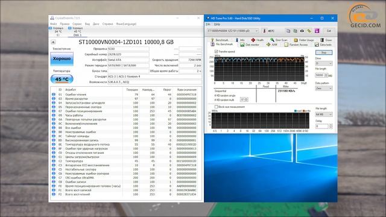Image resolution: width=386 pixels, height=217 pixels.
Task: Click the blue status icon of attribute 03
Action: tap(54, 99)
